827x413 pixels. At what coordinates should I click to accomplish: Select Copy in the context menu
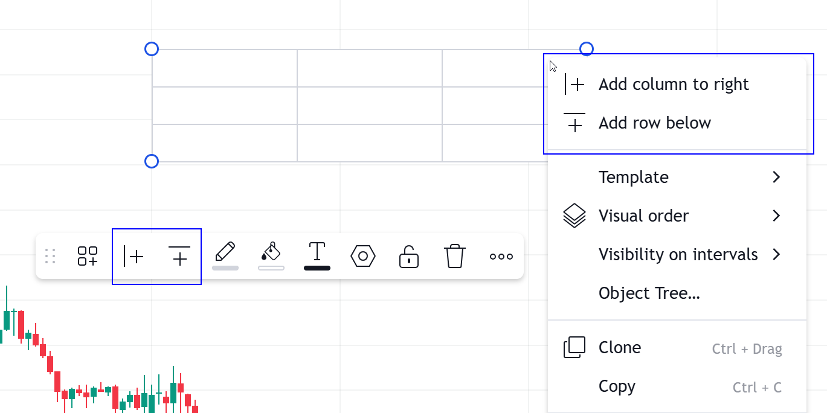point(617,386)
